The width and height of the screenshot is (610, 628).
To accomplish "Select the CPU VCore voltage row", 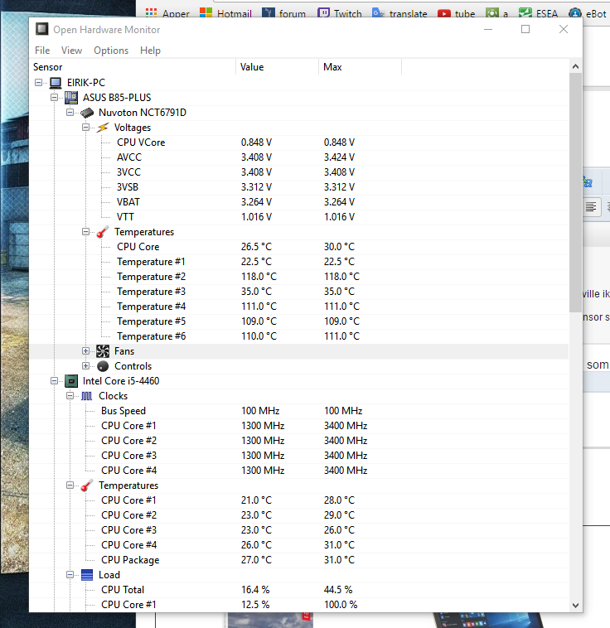I will 299,143.
